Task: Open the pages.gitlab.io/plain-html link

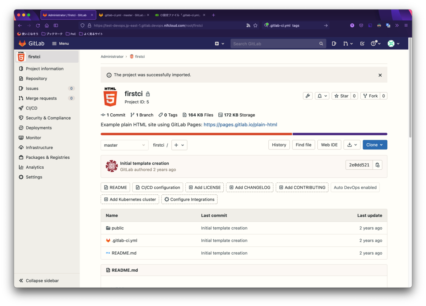Action: [x=240, y=125]
